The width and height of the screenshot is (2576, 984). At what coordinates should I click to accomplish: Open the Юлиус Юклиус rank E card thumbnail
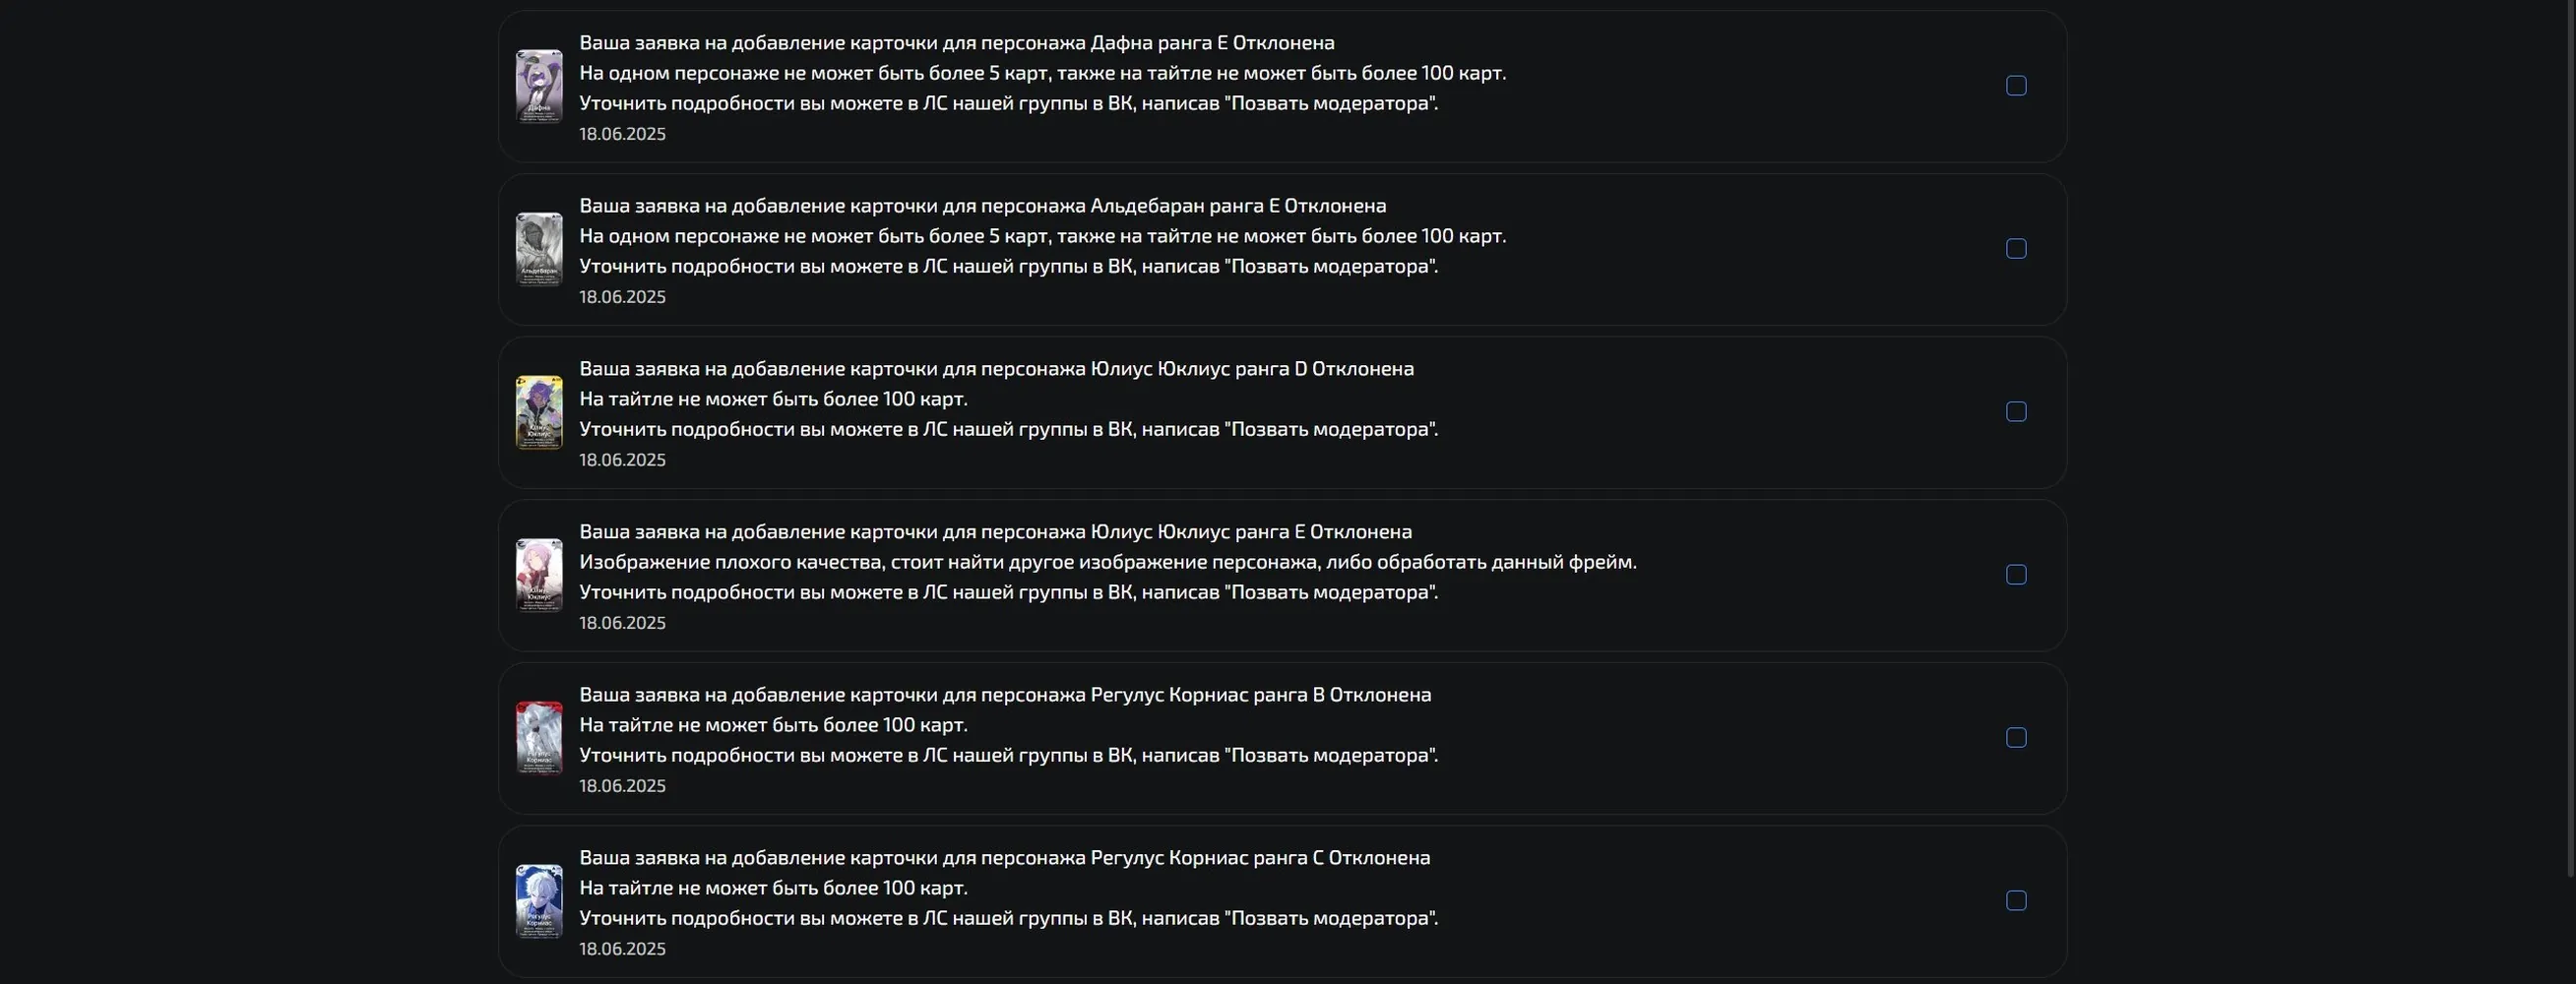pyautogui.click(x=539, y=575)
